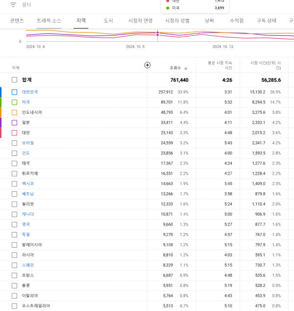Viewport: 294px width, 311px height.
Task: Switch to the 시청자 연령 tab
Action: (140, 21)
